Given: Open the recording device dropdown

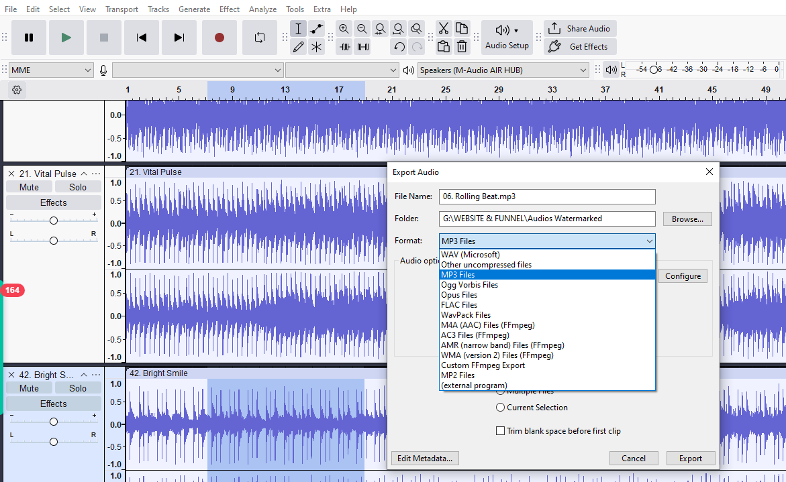Looking at the screenshot, I should 197,70.
